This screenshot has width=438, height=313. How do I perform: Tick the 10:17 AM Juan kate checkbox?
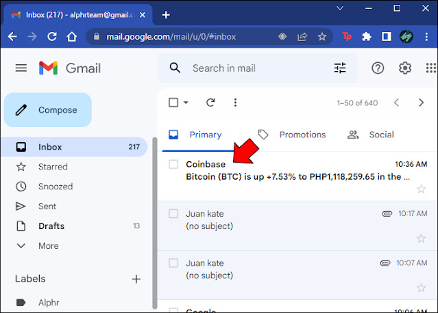[x=173, y=214]
